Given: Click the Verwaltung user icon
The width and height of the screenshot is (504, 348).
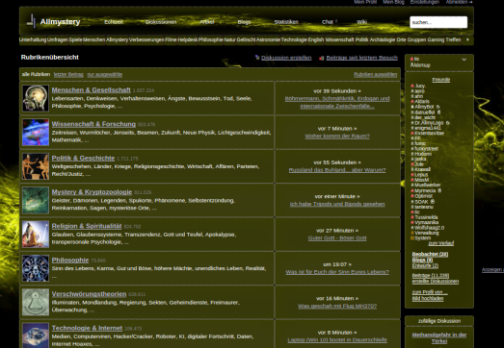Looking at the screenshot, I should [x=412, y=233].
